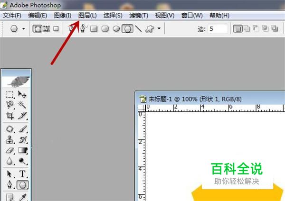Select the Brush tool
The image size is (285, 201).
pos(22,129)
